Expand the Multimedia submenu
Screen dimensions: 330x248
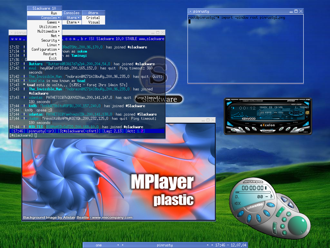coord(44,31)
